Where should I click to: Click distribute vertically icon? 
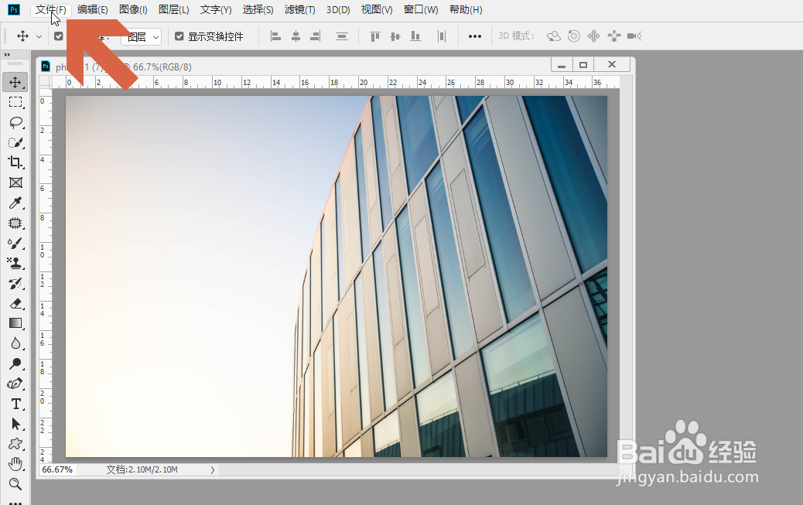coord(342,36)
